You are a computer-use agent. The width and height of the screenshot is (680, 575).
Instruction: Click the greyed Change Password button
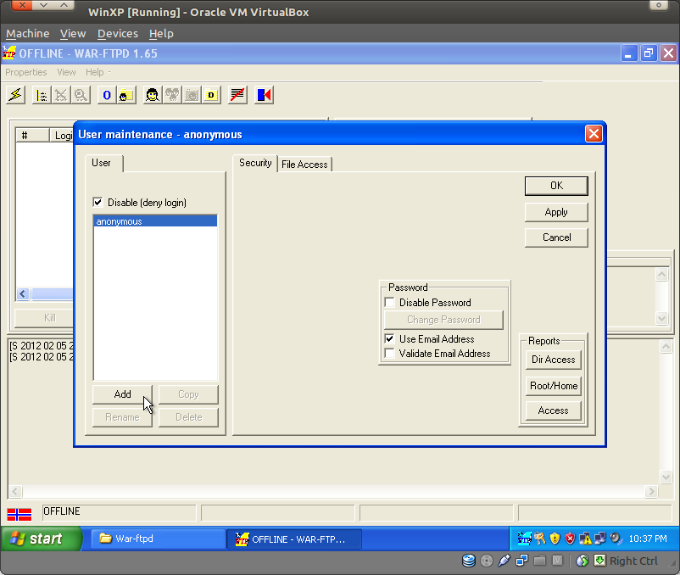point(443,320)
